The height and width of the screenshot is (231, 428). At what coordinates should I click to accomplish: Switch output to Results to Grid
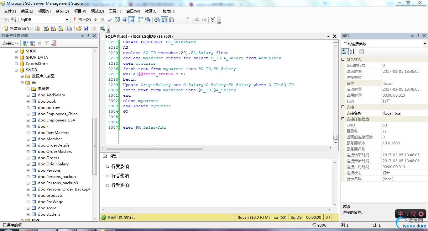pyautogui.click(x=164, y=19)
